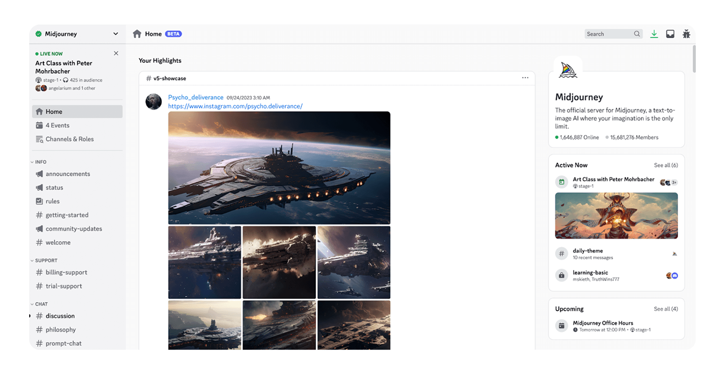Screen dimensions: 725x374
Task: Collapse the SUPPORT category
Action: [x=44, y=261]
